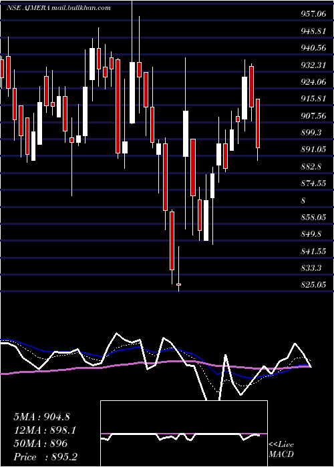This screenshot has height=467, width=334.
Task: Select the 841.55 price axis label
Action: (314, 252)
